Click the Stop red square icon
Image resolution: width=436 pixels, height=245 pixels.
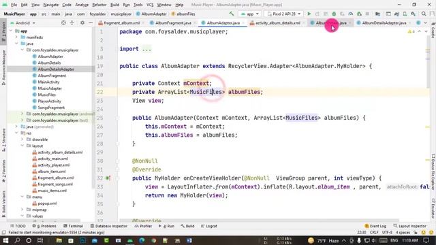click(367, 14)
